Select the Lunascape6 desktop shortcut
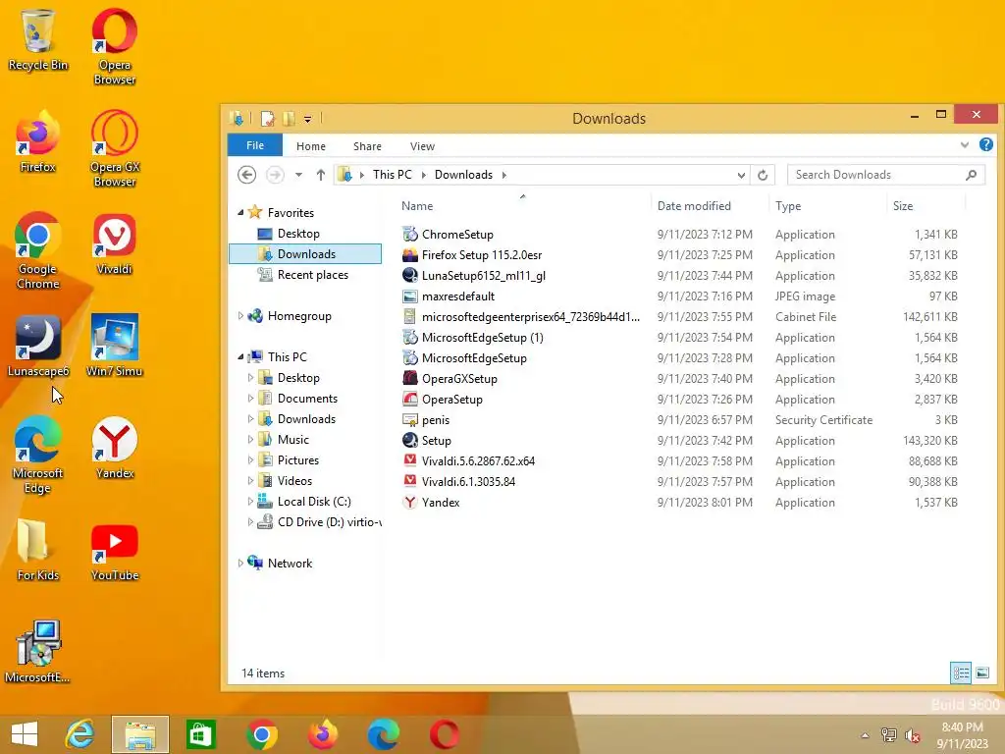Image resolution: width=1005 pixels, height=754 pixels. 38,347
